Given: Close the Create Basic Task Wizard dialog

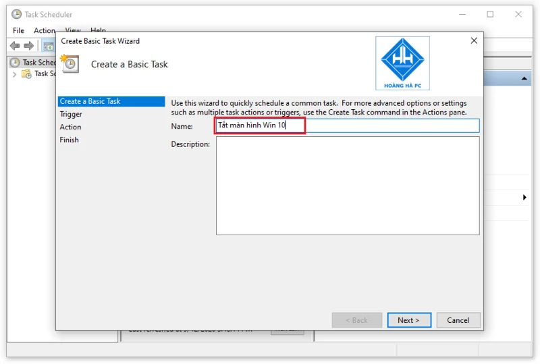Looking at the screenshot, I should (x=474, y=40).
